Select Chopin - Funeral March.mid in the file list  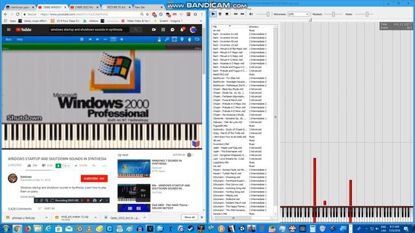[228, 100]
